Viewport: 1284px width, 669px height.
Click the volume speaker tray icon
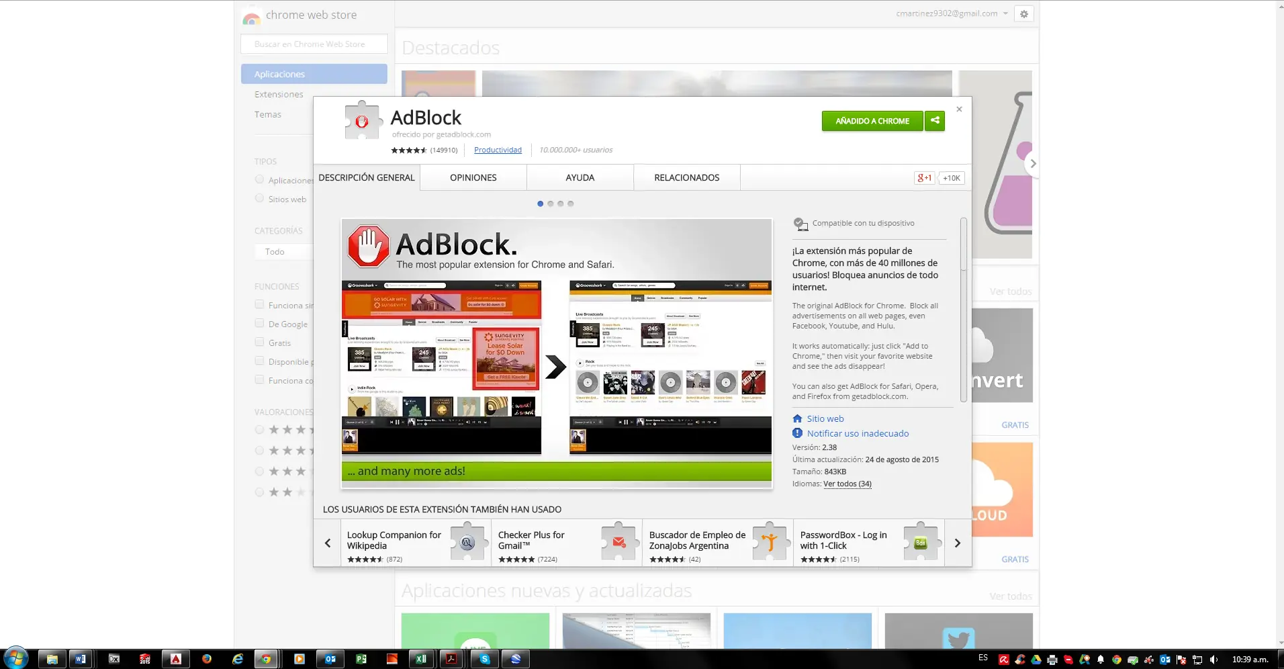pos(1213,660)
